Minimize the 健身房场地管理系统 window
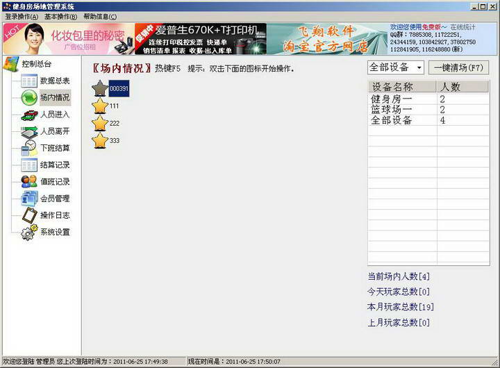 tap(475, 6)
